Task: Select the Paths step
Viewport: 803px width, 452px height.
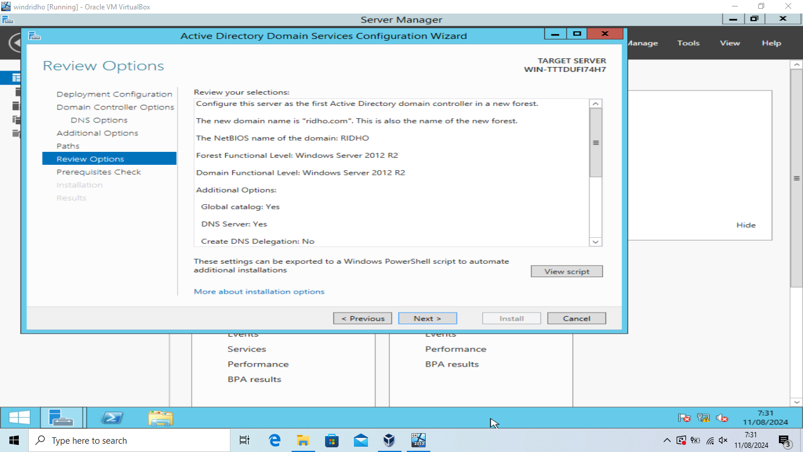Action: (68, 146)
